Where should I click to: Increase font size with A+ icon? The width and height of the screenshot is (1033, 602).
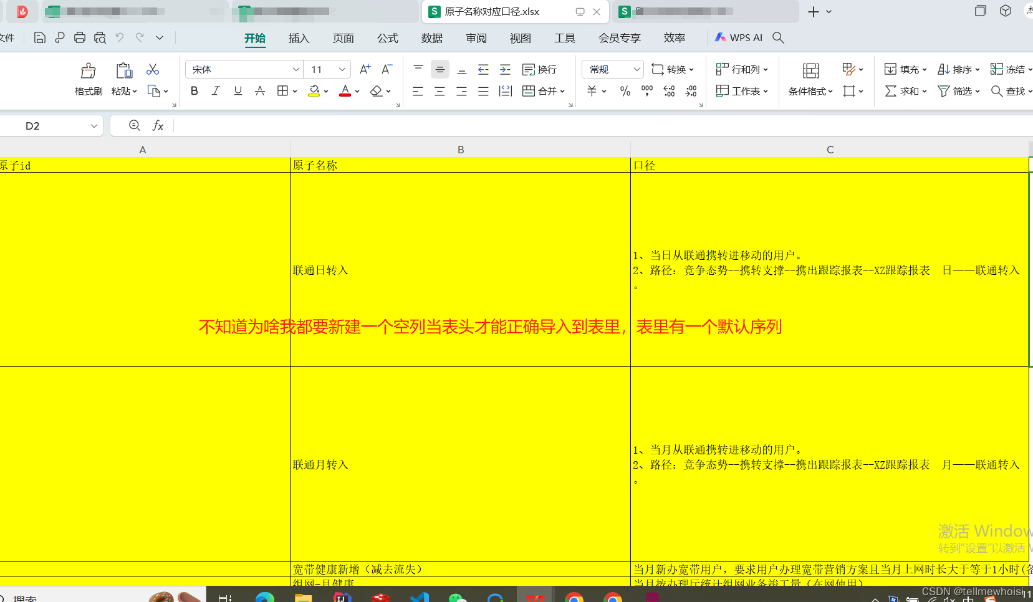click(365, 69)
